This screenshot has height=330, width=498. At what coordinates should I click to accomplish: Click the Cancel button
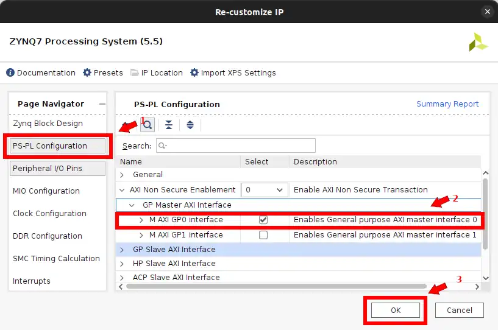coord(459,310)
